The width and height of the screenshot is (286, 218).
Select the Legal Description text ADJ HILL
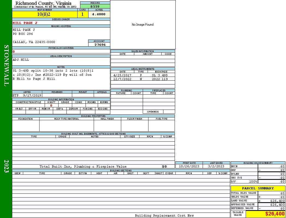pos(21,60)
